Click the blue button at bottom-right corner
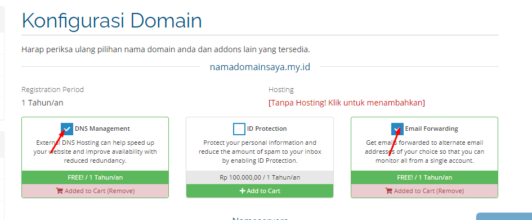 [504, 217]
